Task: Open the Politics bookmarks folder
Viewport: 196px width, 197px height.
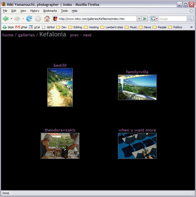Action: pyautogui.click(x=175, y=27)
